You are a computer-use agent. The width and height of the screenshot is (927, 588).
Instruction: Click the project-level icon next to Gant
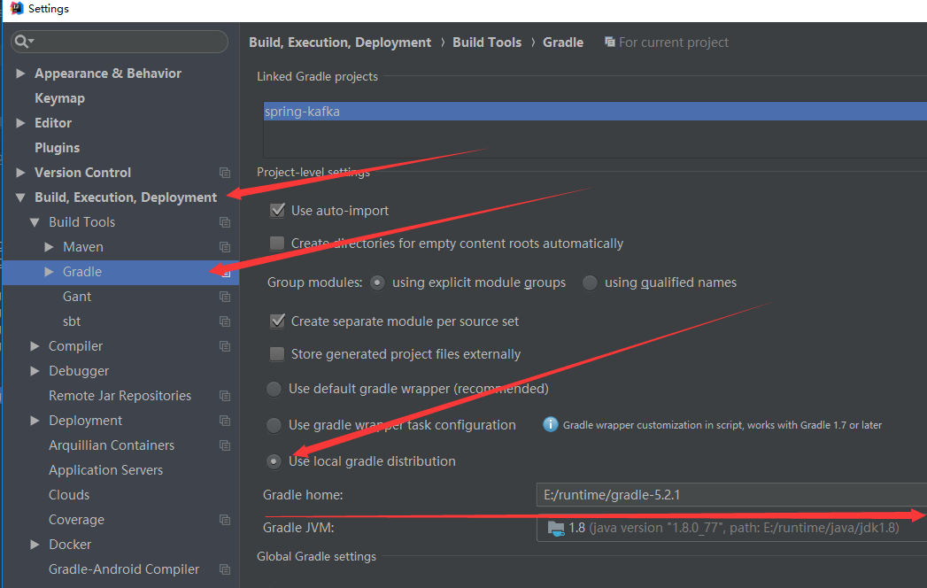tap(225, 297)
